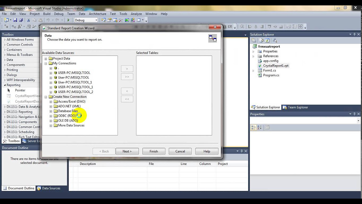Click the single right-arrow add table button

(127, 69)
